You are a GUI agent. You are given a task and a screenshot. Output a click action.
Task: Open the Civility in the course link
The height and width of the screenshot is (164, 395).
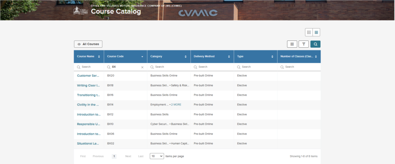(89, 105)
